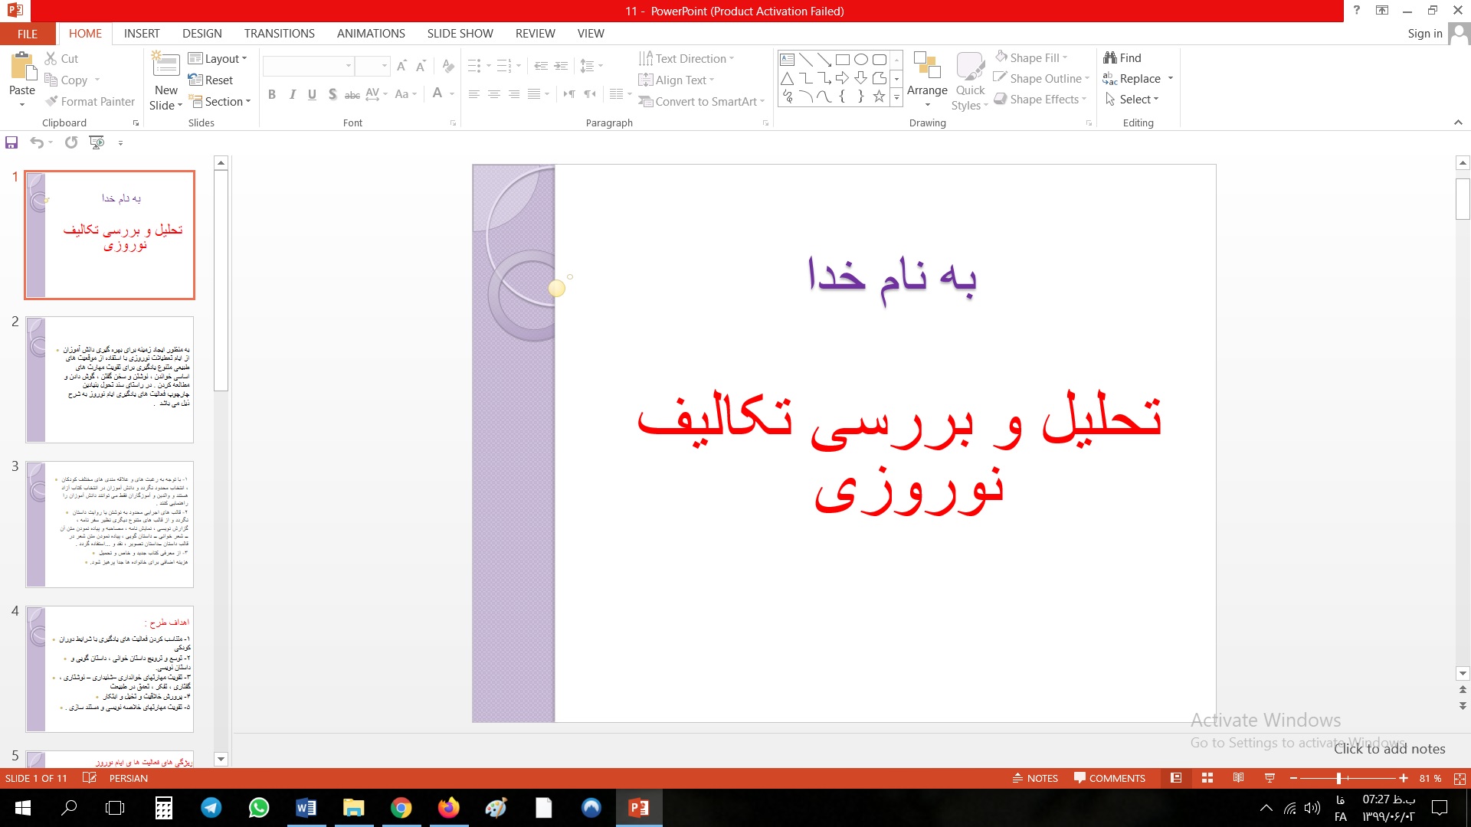Toggle Bold formatting button
The height and width of the screenshot is (827, 1471).
(272, 94)
